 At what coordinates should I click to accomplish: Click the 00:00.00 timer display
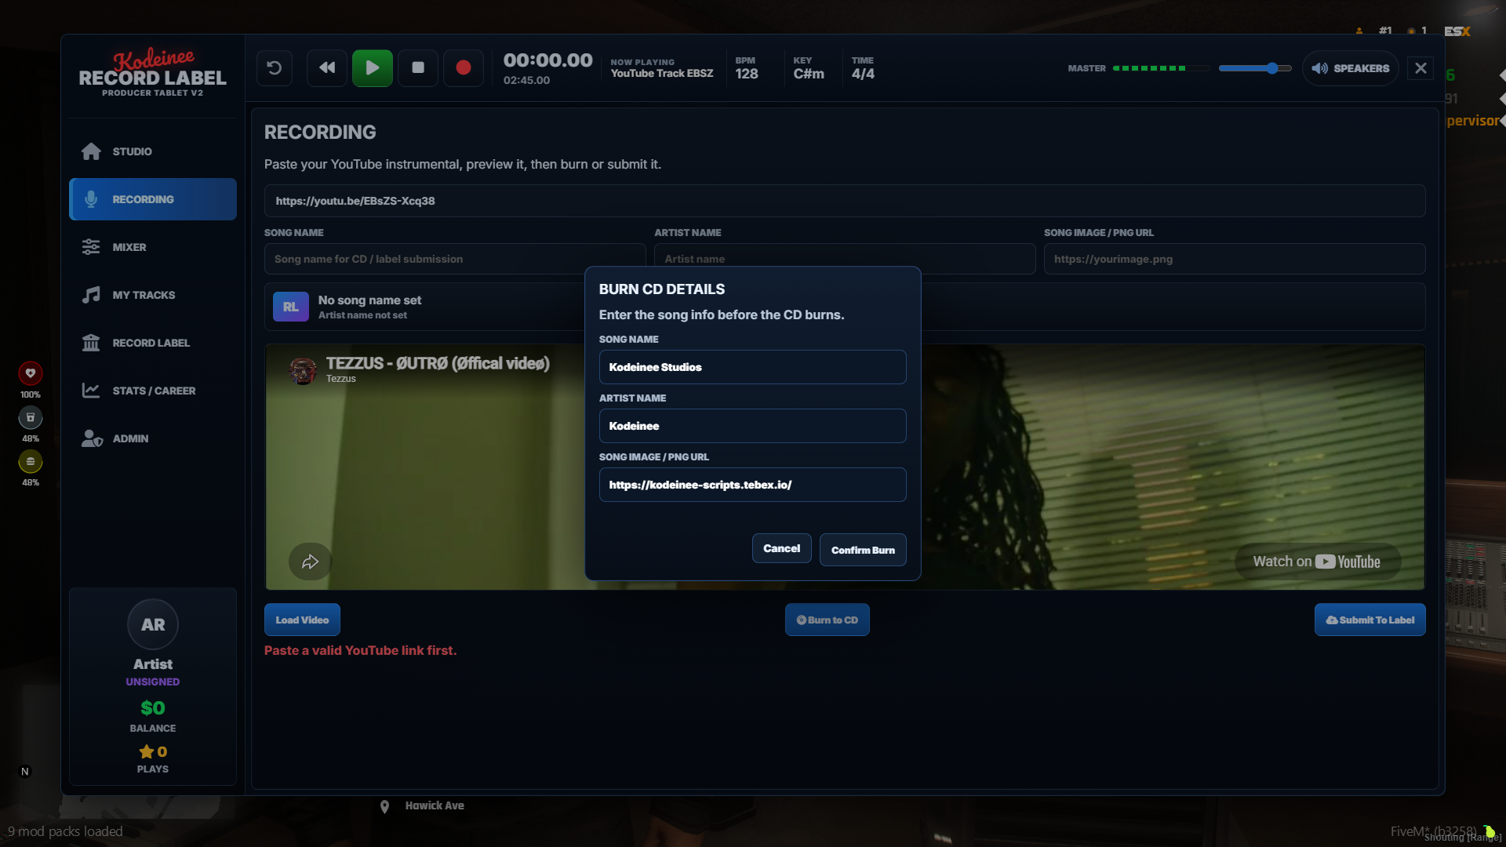coord(548,60)
